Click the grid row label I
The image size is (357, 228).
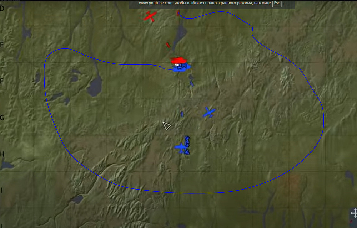(2, 190)
